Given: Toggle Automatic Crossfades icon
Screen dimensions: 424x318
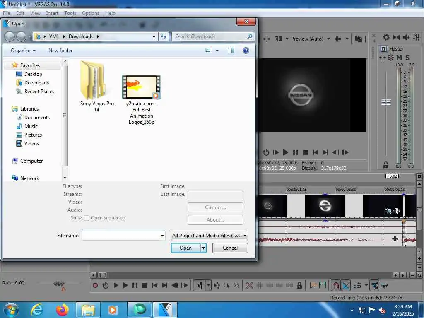Looking at the screenshot, I should [x=346, y=285].
